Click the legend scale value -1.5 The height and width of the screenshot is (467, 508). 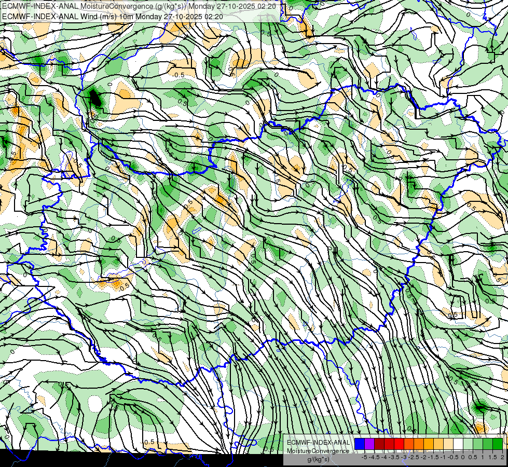point(433,457)
